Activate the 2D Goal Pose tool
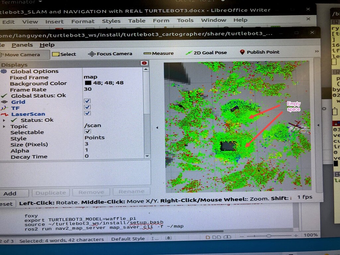The height and width of the screenshot is (255, 340). coord(208,52)
